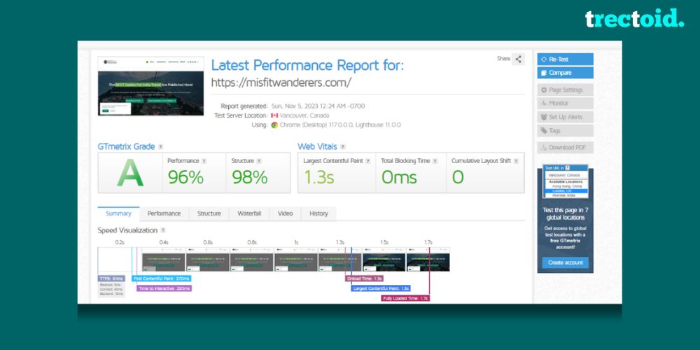Click the 1.3s Largest Contentful Paint value
The image size is (700, 350).
[318, 178]
